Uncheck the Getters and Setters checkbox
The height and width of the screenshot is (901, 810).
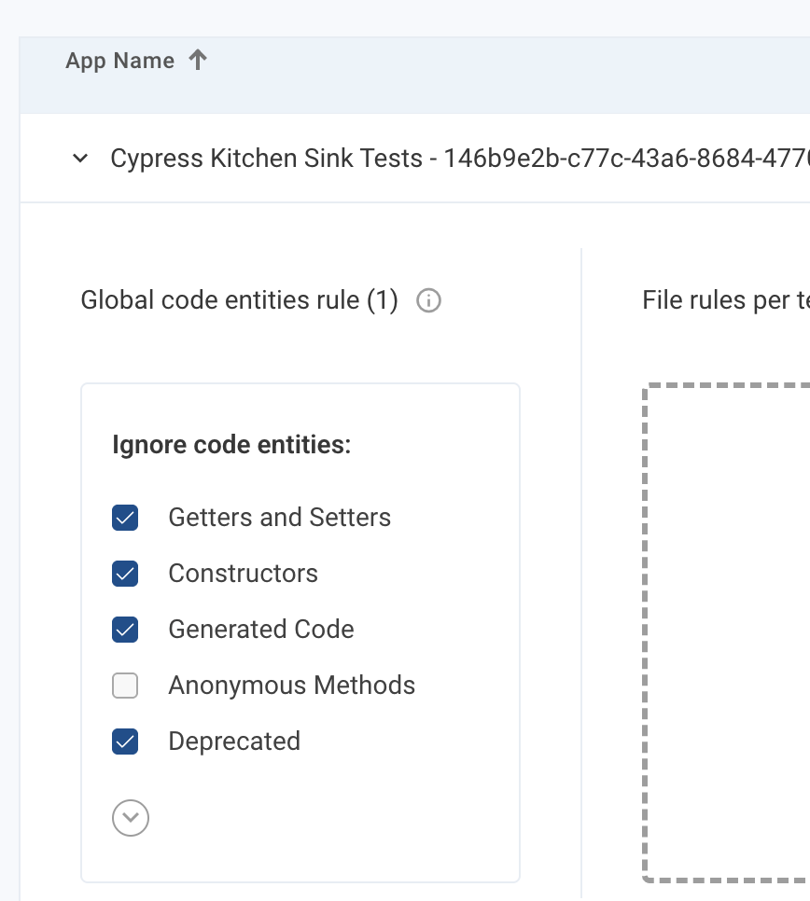(x=125, y=518)
